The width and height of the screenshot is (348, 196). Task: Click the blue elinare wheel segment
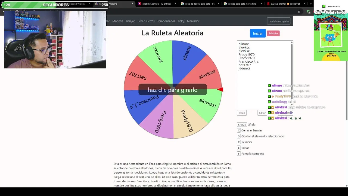(186, 56)
